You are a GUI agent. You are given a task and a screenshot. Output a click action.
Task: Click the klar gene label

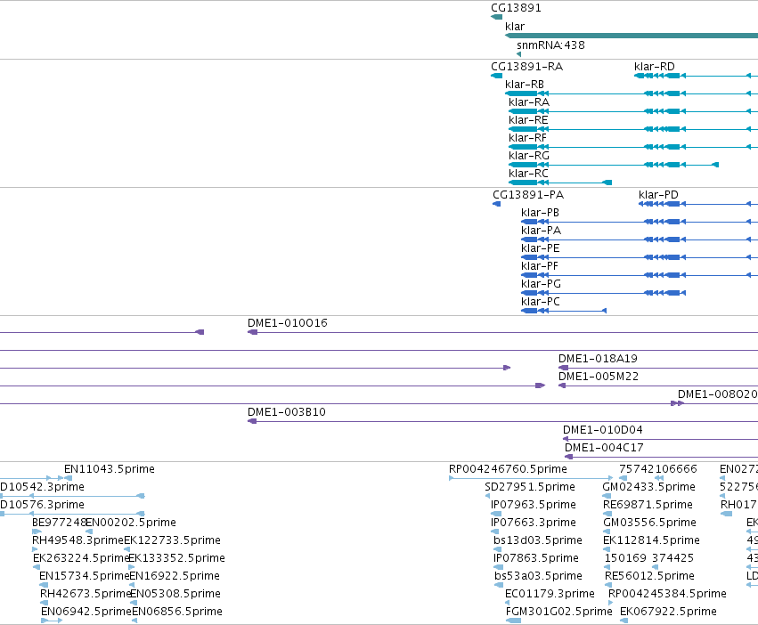click(x=514, y=27)
